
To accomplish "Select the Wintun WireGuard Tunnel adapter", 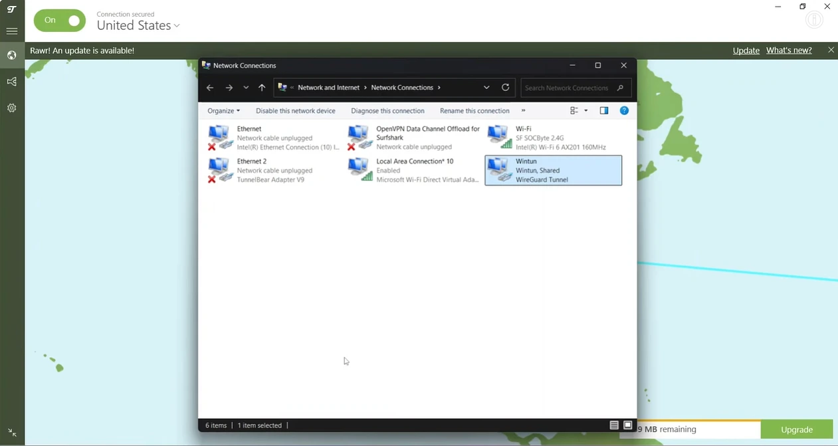I will pos(554,171).
